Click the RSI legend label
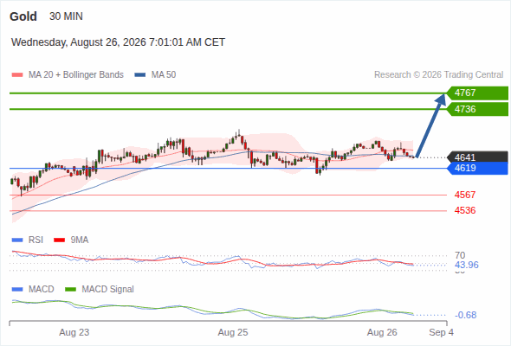Image resolution: width=511 pixels, height=346 pixels. tap(36, 240)
